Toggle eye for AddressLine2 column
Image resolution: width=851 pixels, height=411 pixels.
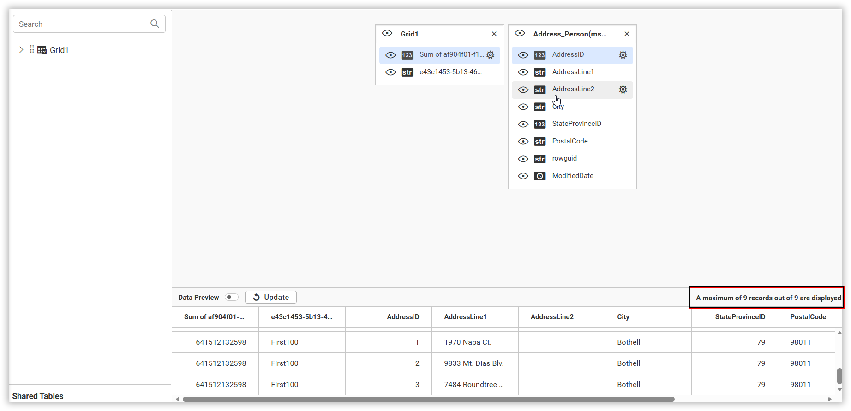[x=523, y=89]
